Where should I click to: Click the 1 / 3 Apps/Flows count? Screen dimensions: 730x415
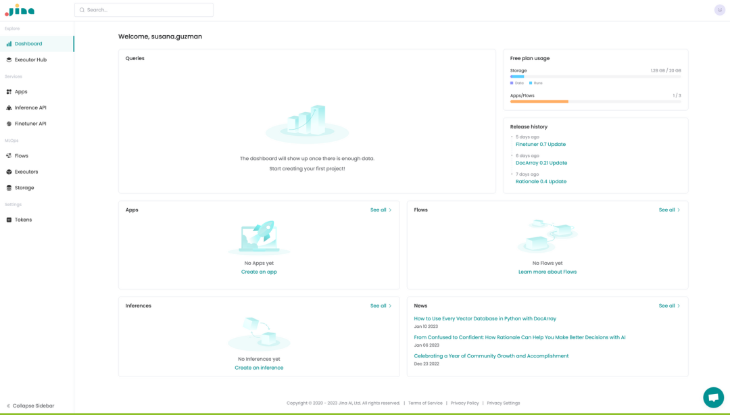point(677,95)
